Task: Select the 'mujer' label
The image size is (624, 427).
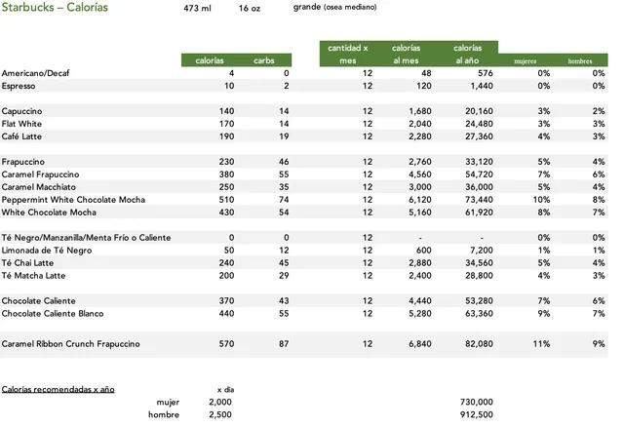Action: point(168,403)
